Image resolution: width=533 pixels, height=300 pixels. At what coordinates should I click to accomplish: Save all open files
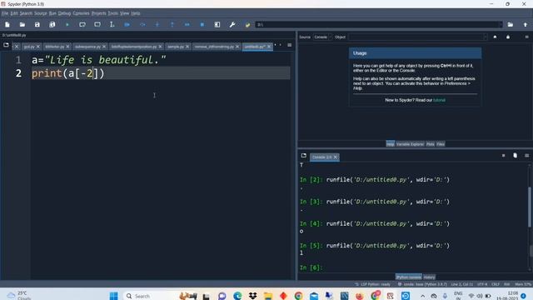pyautogui.click(x=52, y=24)
